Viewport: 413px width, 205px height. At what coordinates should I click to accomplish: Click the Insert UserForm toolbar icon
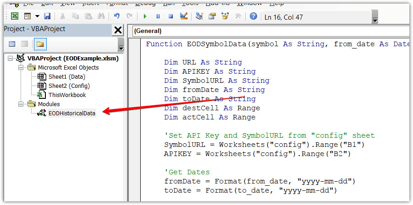point(28,16)
